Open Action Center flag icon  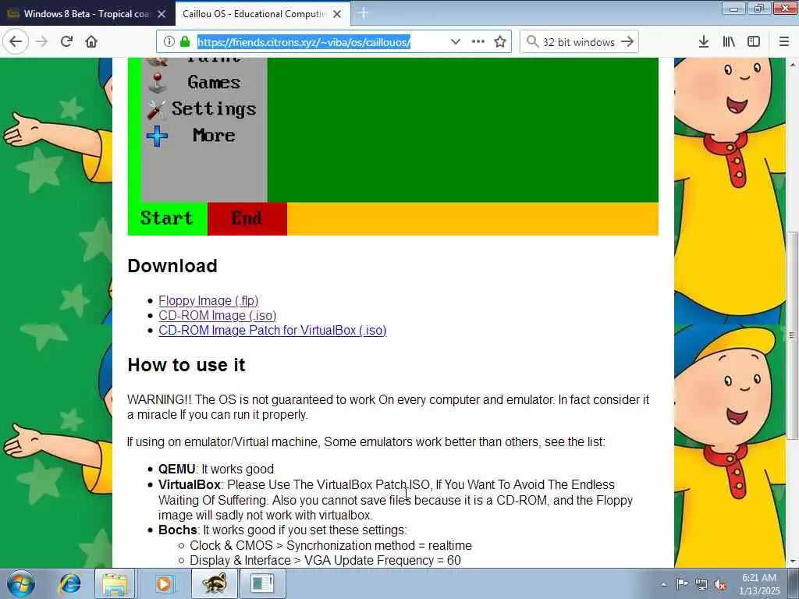click(x=682, y=583)
